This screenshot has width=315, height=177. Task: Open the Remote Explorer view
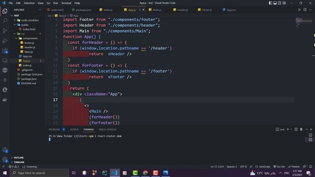point(5,60)
